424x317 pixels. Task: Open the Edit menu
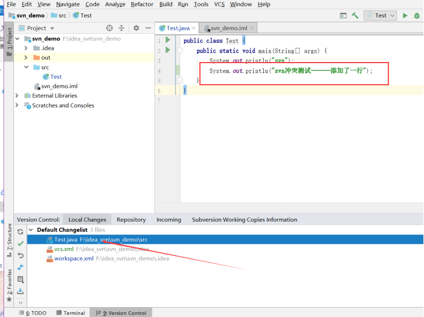click(x=27, y=4)
